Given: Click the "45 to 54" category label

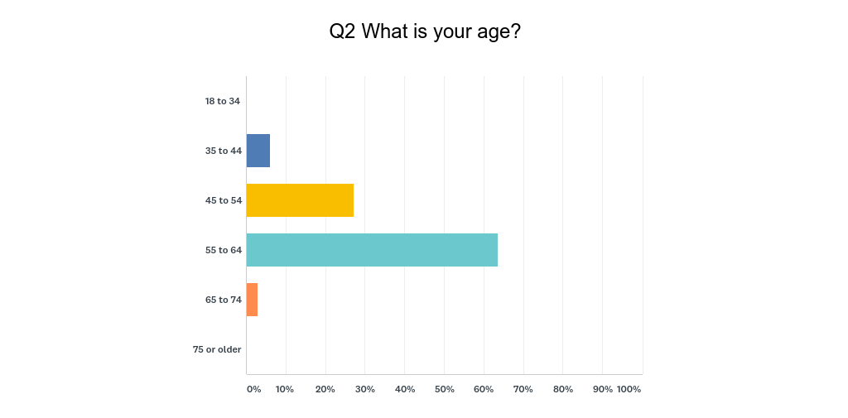Looking at the screenshot, I should (223, 200).
